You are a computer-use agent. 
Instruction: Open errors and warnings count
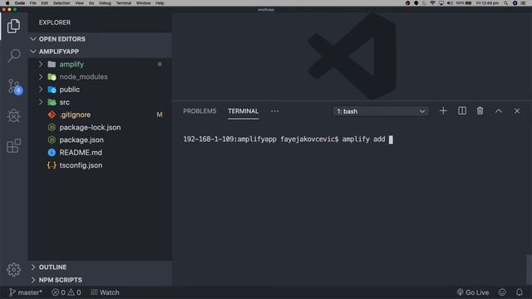point(66,292)
